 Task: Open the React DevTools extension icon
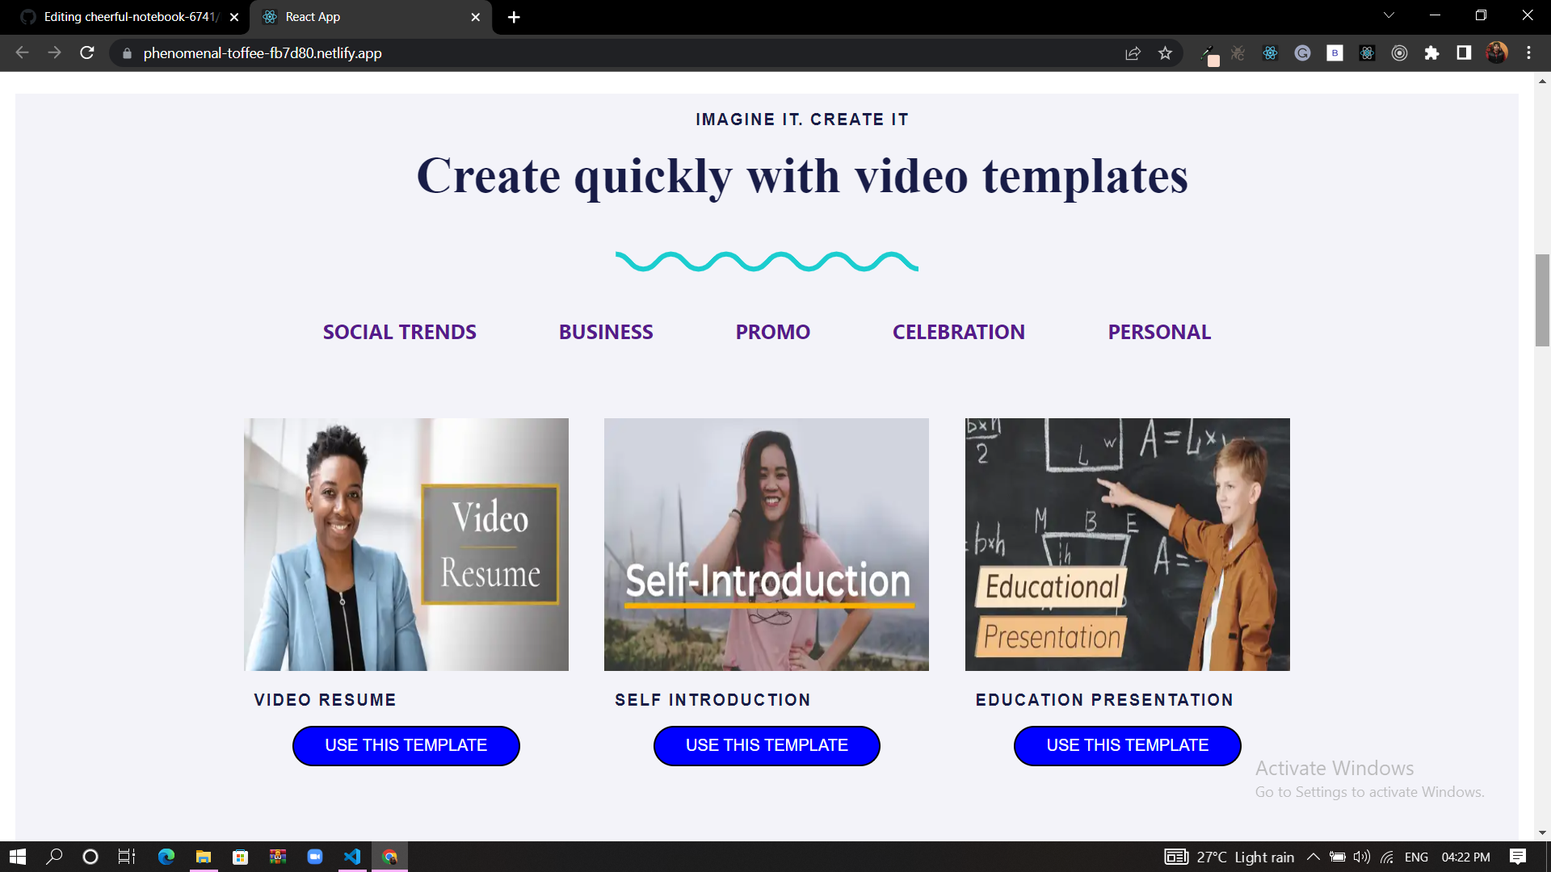point(1270,53)
